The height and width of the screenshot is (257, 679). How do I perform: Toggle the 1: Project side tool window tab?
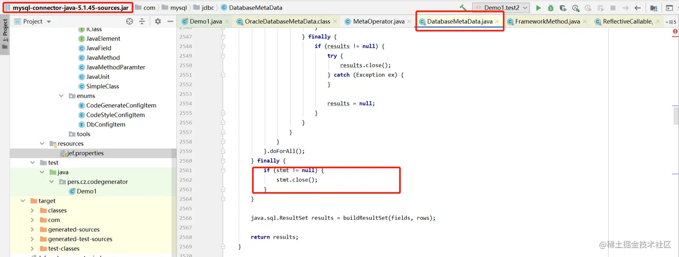[x=5, y=35]
